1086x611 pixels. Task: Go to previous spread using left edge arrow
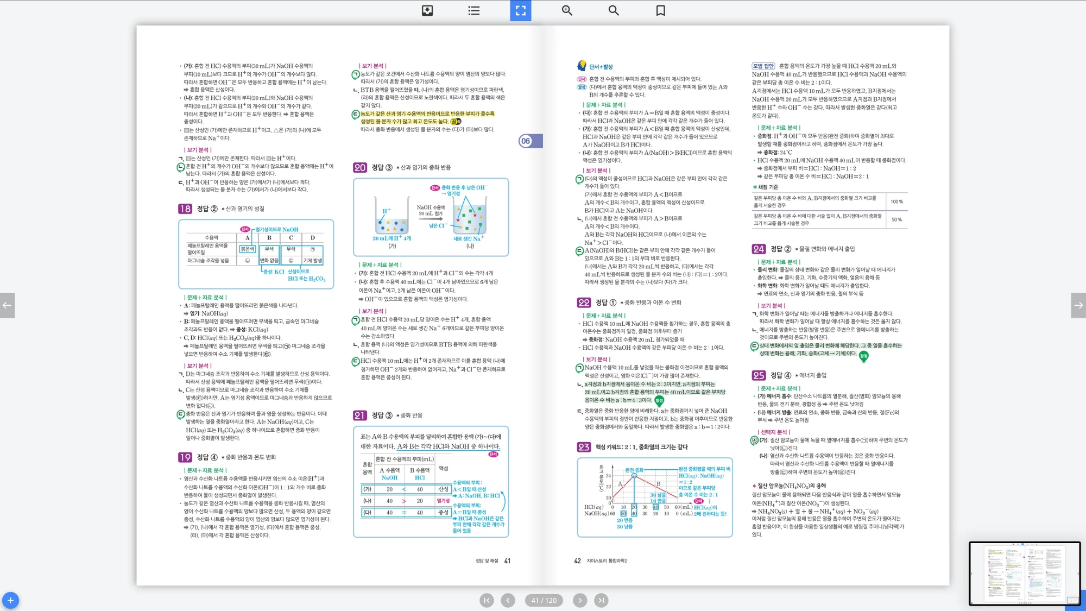[7, 305]
